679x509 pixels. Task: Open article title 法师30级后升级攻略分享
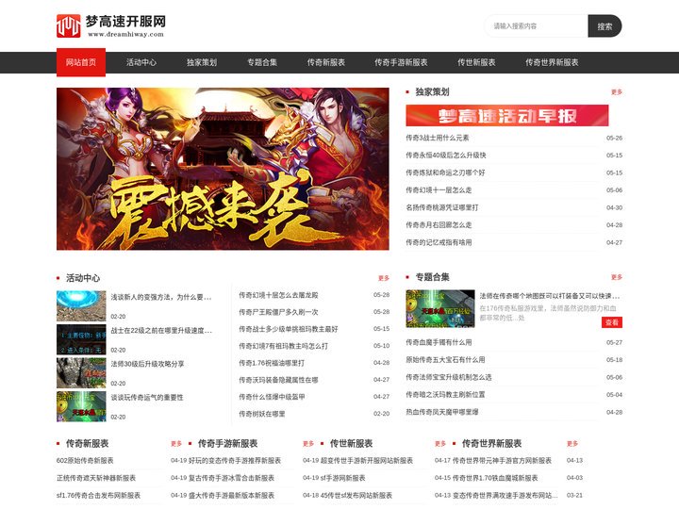(147, 364)
